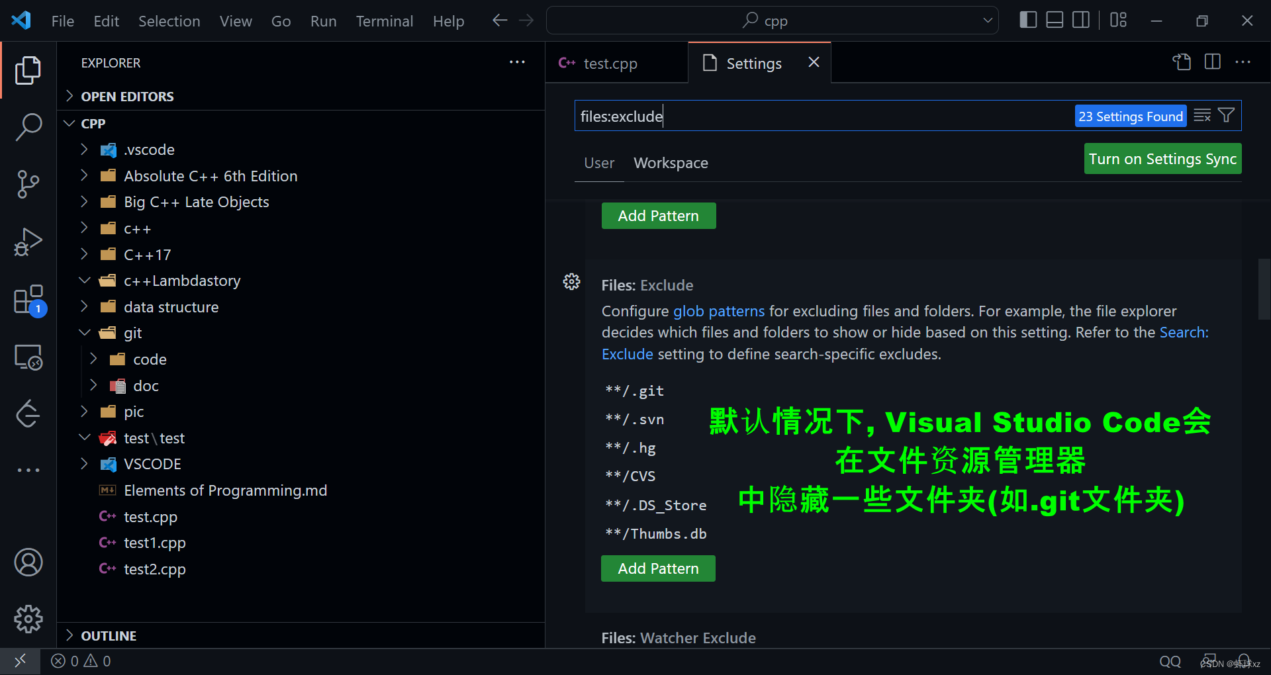
Task: Open the Remote Explorer view
Action: (28, 357)
